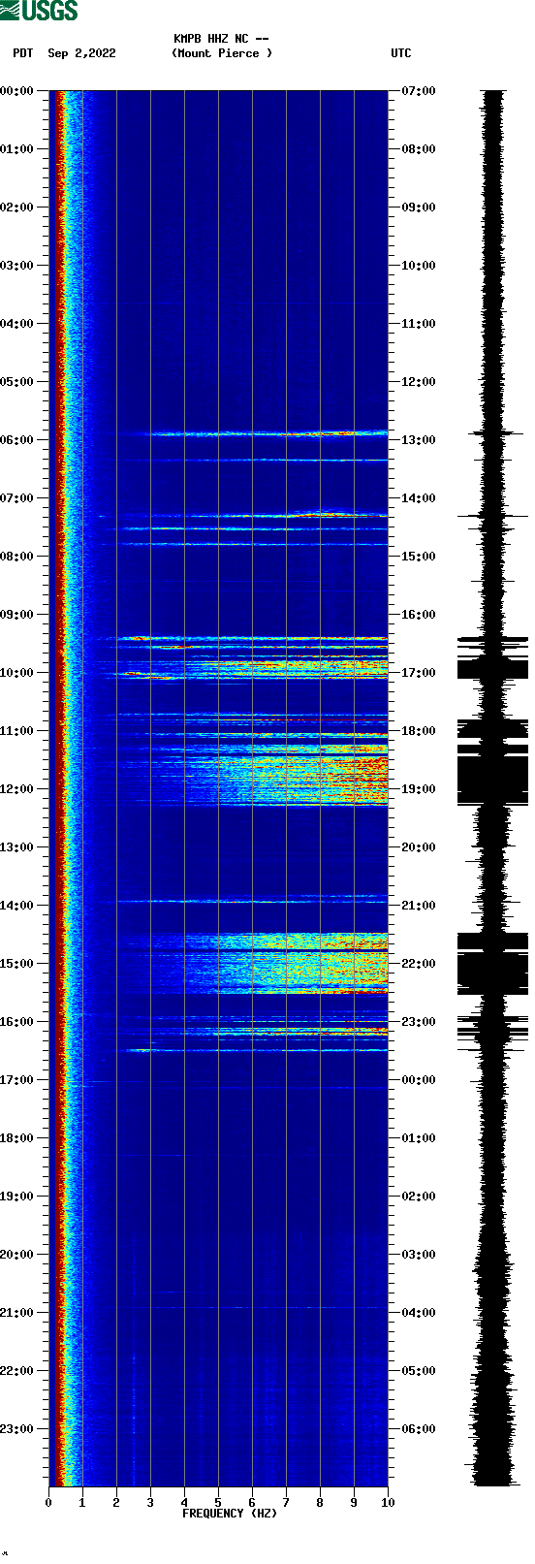Click the 12:00 PDT time label
This screenshot has width=535, height=1564.
tap(16, 789)
